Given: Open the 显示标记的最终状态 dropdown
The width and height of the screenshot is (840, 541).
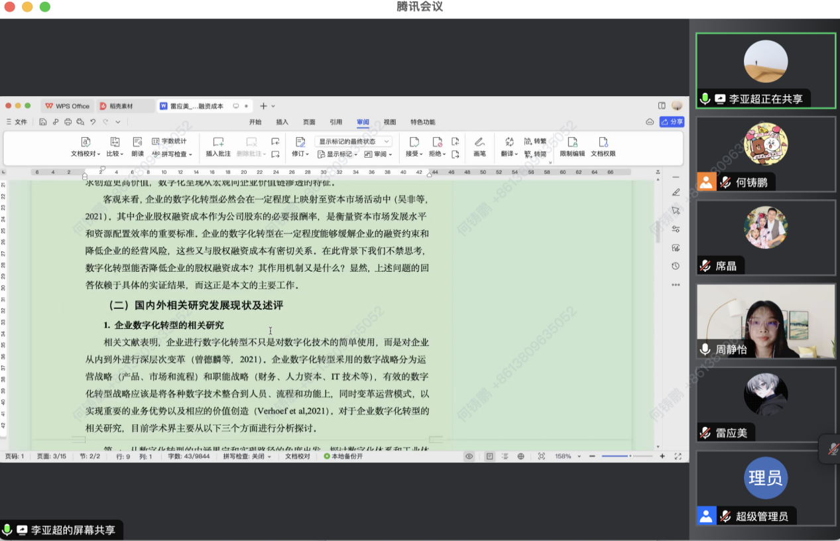Looking at the screenshot, I should click(353, 141).
